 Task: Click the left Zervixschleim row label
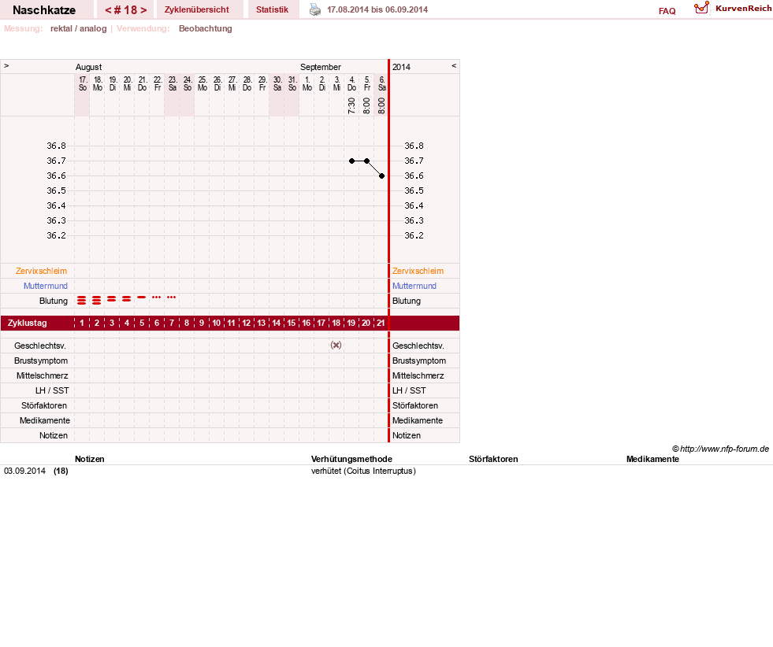coord(42,271)
